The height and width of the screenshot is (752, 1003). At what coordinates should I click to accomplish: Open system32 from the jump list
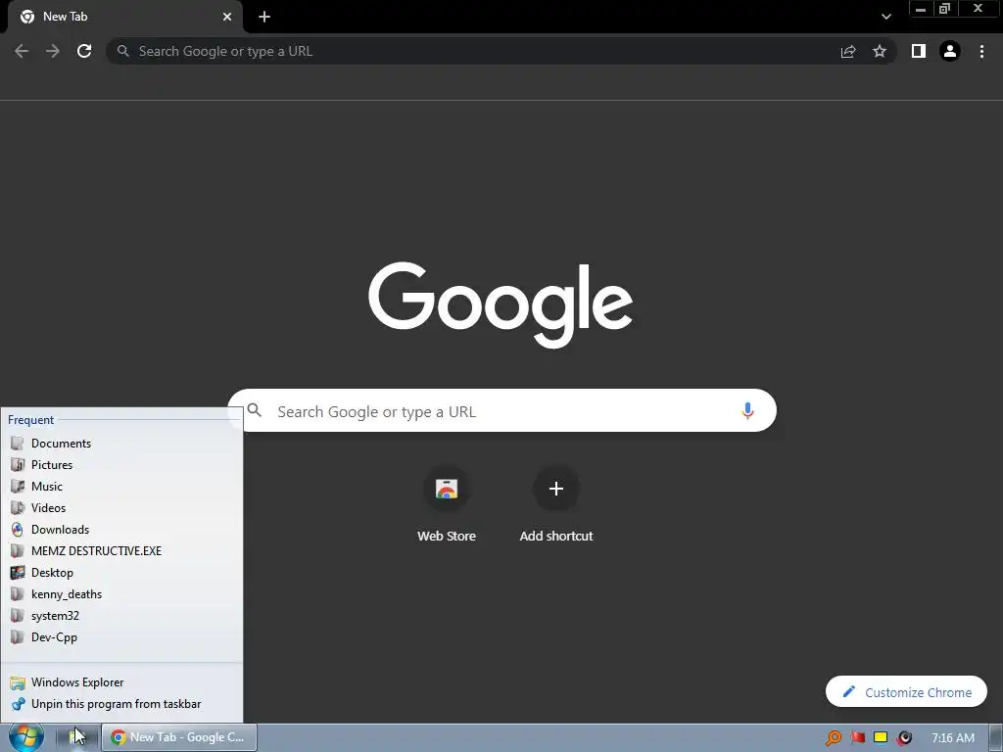121,616
